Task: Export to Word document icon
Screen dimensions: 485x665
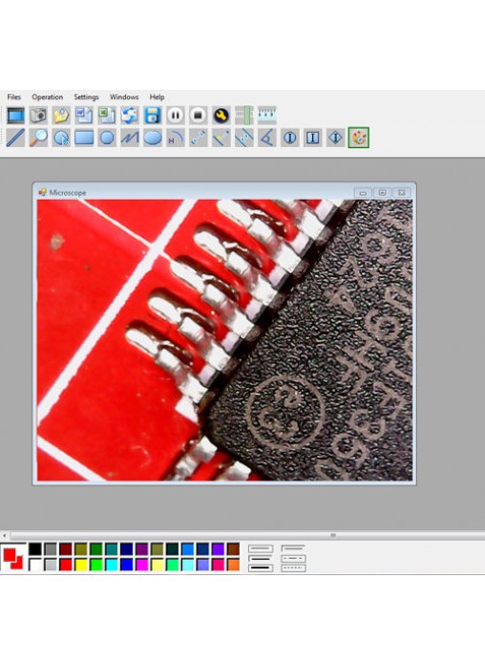Action: (84, 116)
